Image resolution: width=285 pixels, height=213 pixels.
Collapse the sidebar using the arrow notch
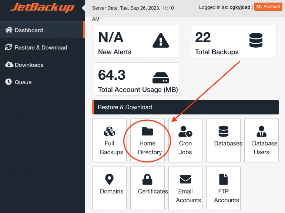pyautogui.click(x=83, y=8)
